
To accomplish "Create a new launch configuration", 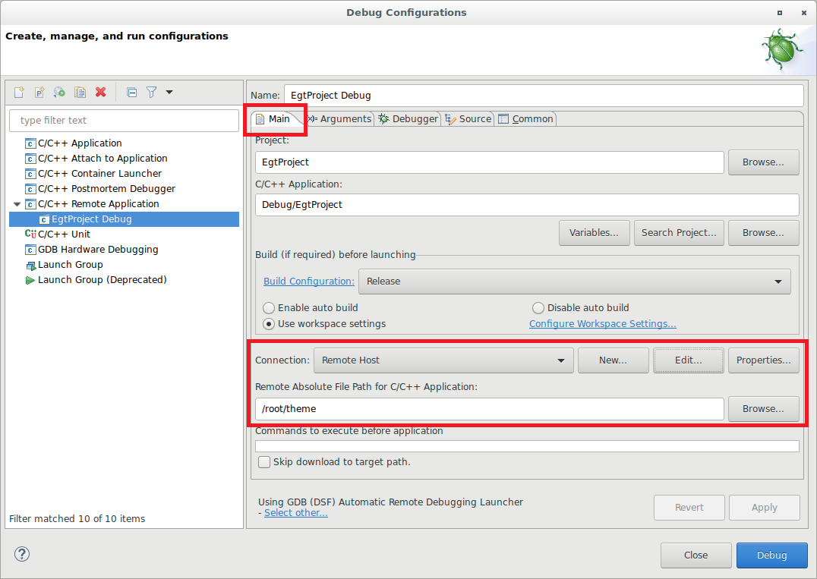I will pos(18,92).
